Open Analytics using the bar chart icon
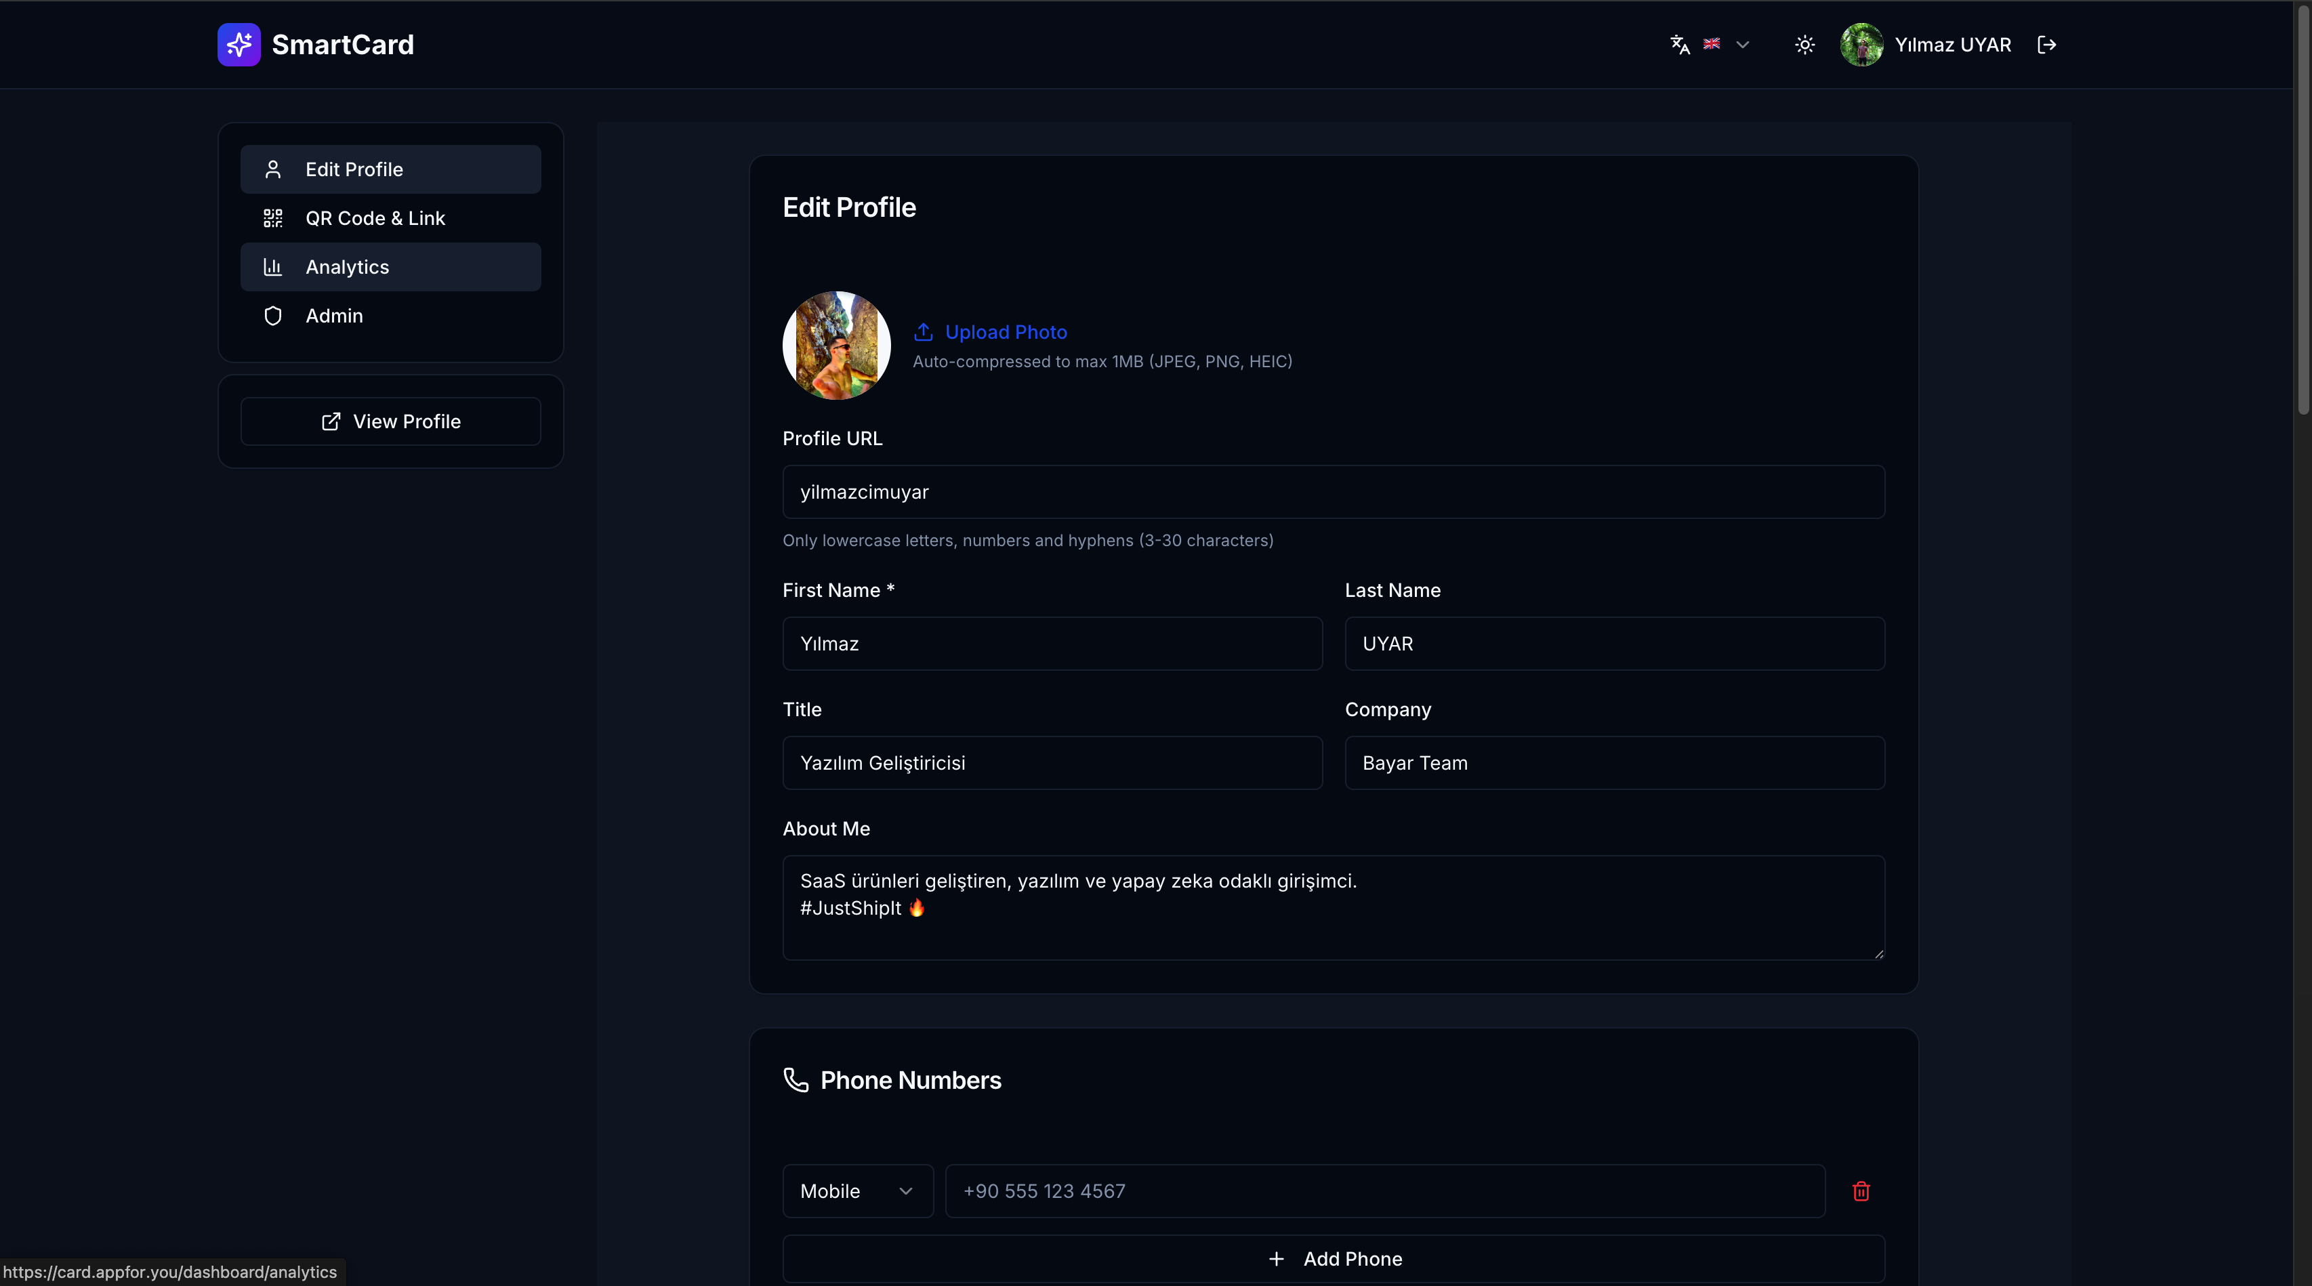Screen dimensions: 2312x1286 pyautogui.click(x=273, y=266)
